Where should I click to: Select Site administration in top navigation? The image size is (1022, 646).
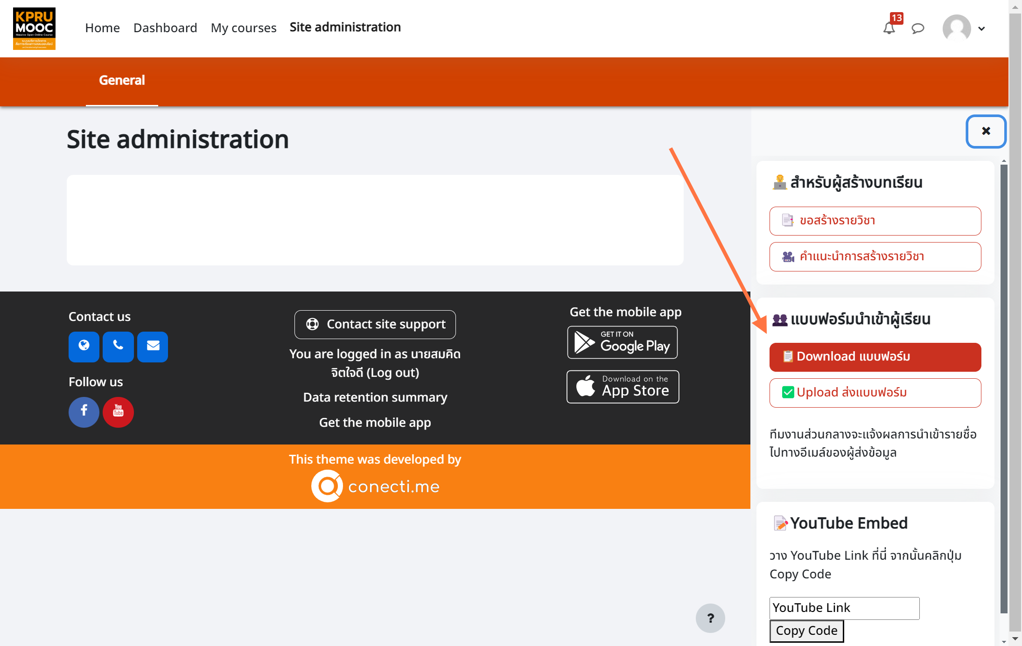tap(345, 28)
